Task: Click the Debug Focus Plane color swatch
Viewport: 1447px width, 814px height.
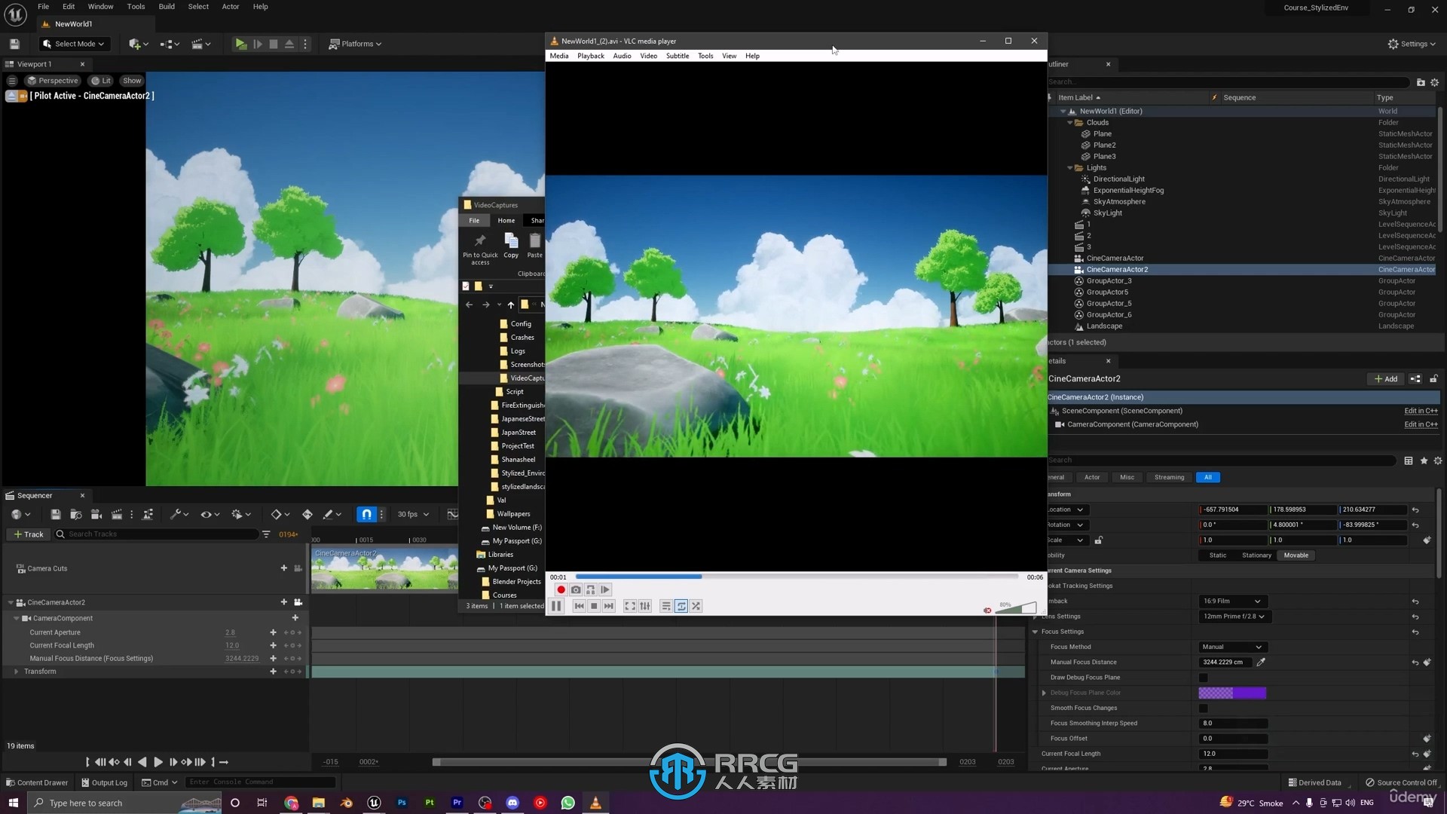Action: (1232, 692)
